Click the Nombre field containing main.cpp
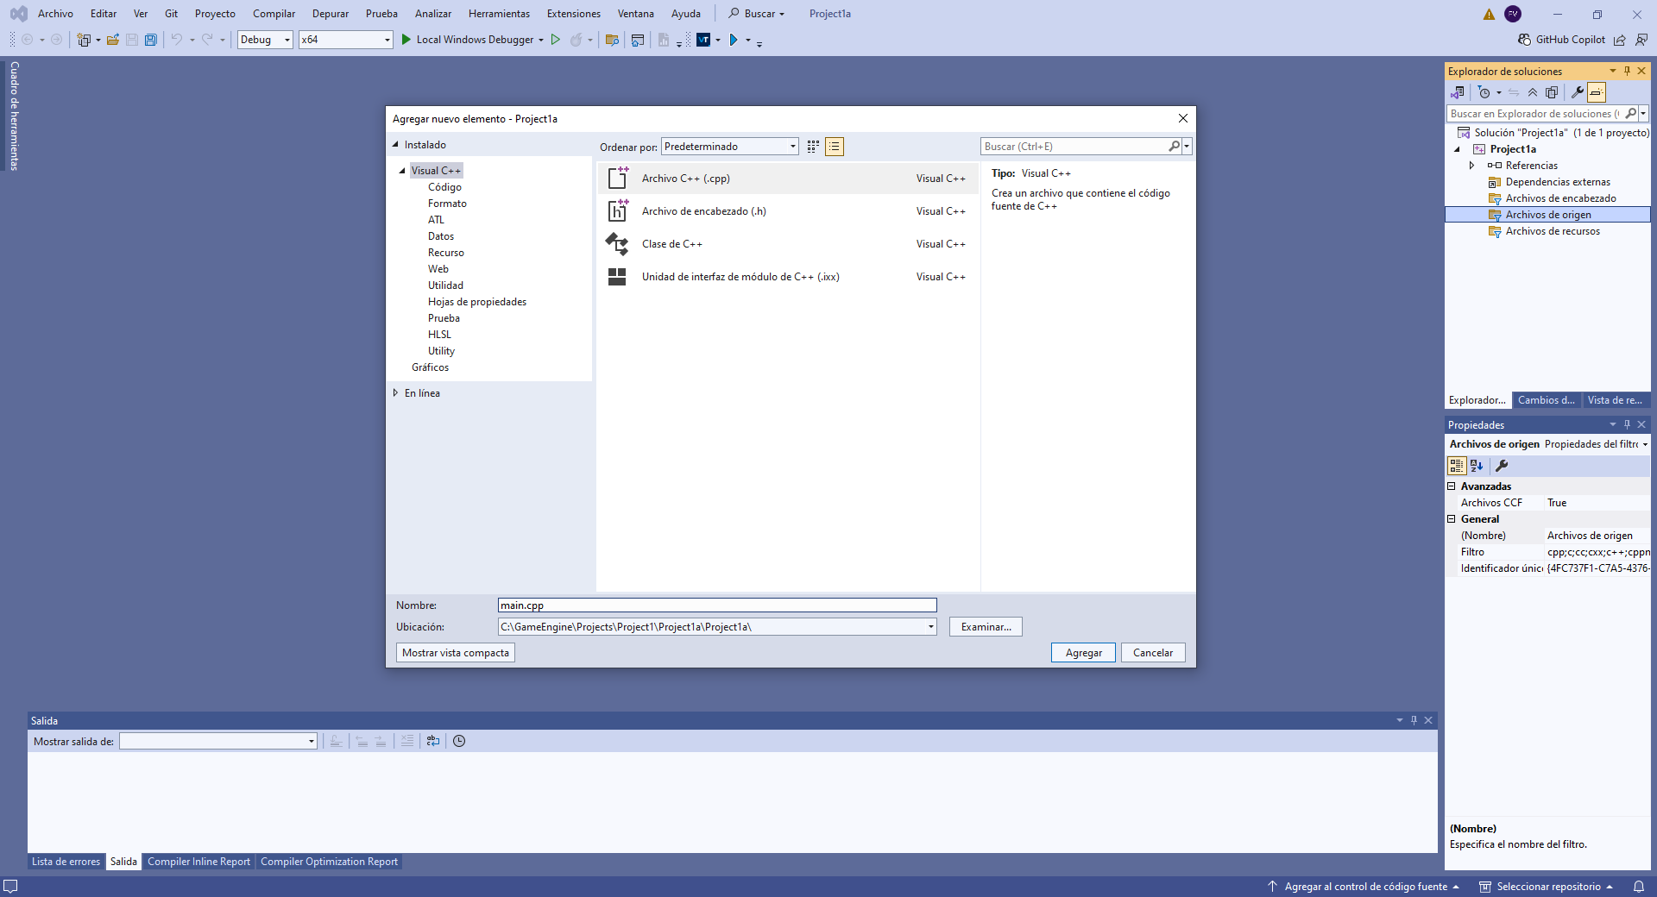This screenshot has width=1657, height=897. [717, 605]
